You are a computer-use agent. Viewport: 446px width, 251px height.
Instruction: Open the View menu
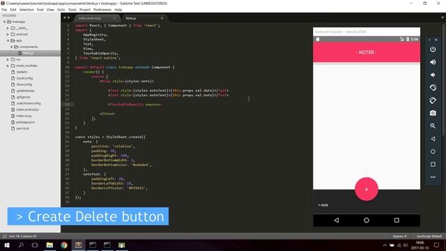(50, 10)
